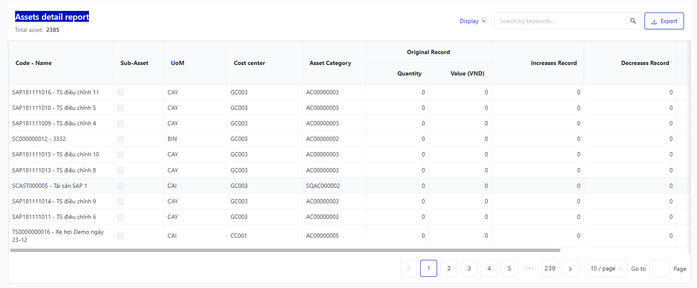
Task: Select page 3 in pagination
Action: coord(469,269)
